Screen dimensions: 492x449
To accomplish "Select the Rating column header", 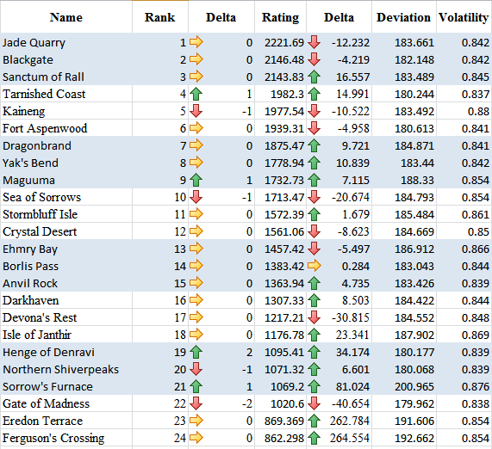I will (280, 17).
